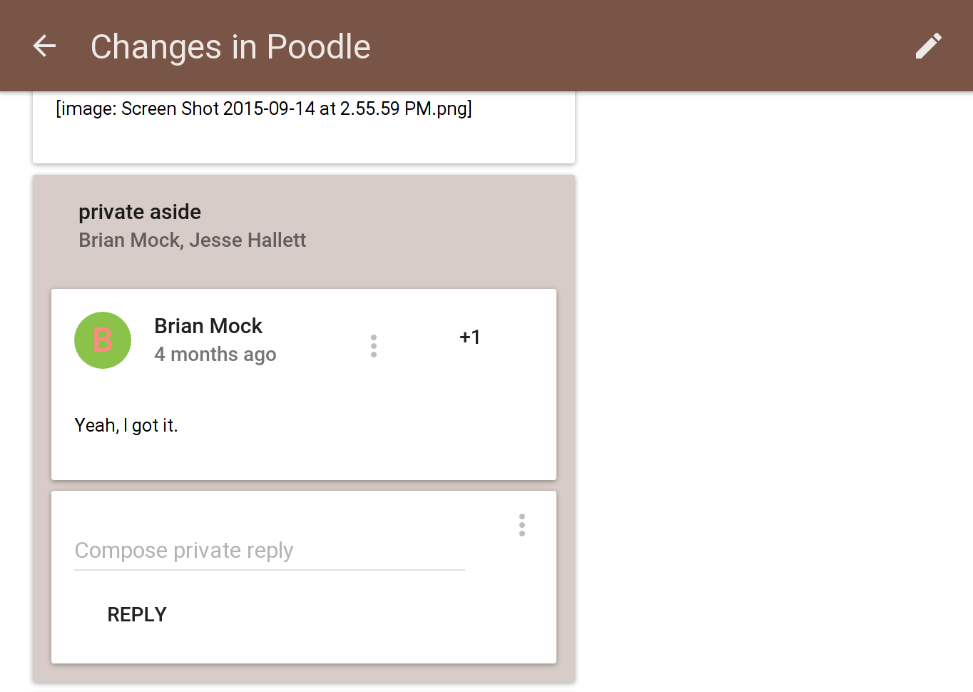Click the REPLY button

tap(137, 614)
